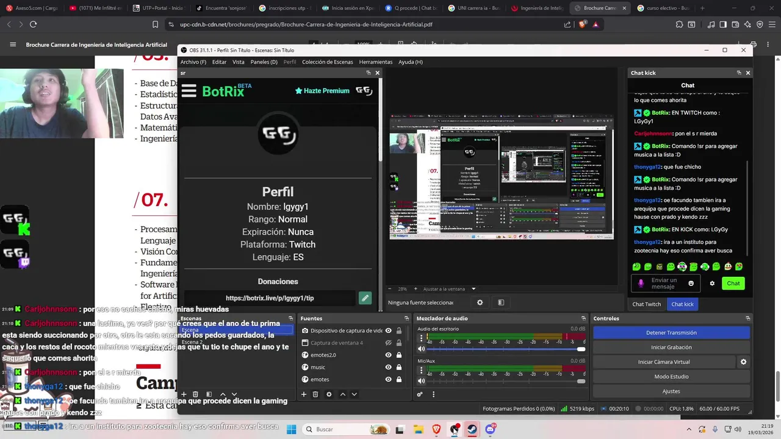Image resolution: width=781 pixels, height=439 pixels.
Task: Switch to Chat Twitch tab
Action: tap(646, 304)
